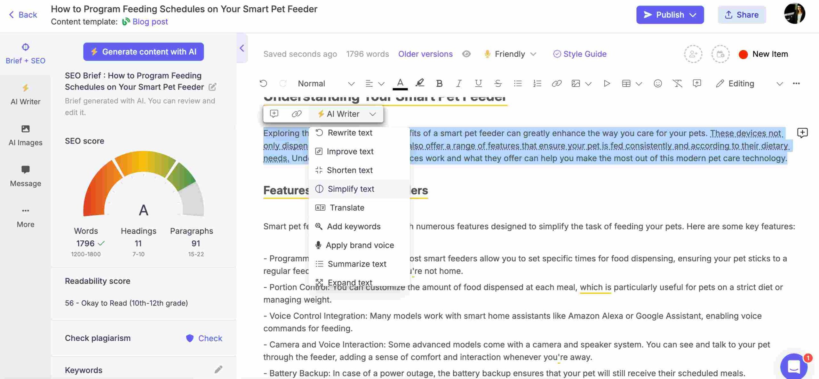
Task: Edit the Keywords section
Action: coord(219,370)
